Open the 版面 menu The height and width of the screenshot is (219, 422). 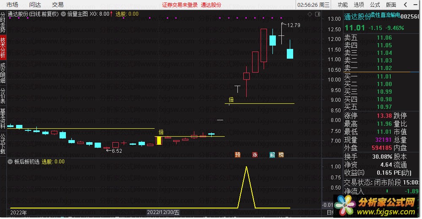click(391, 5)
